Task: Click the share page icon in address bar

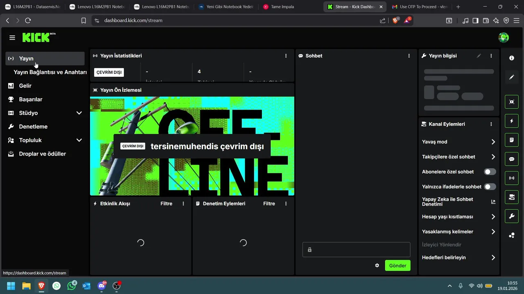Action: [382, 20]
